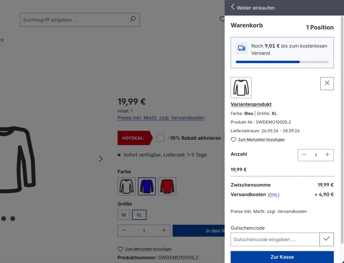Screen dimensions: 344x263
Task: Click the delivery truck icon in shipping notice
Action: click(242, 48)
